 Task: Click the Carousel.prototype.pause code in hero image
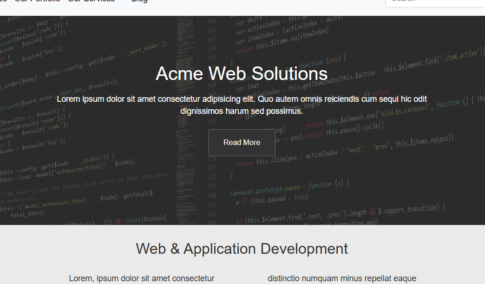tap(265, 190)
